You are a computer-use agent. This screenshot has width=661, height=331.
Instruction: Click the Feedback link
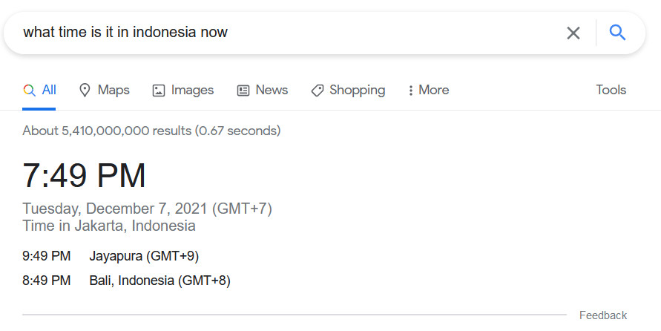(x=603, y=315)
